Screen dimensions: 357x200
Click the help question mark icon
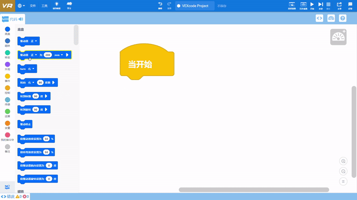(343, 18)
